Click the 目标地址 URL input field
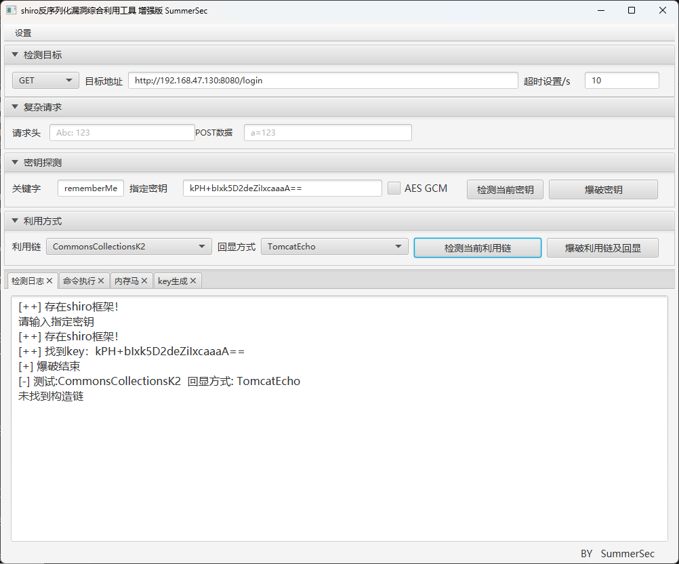 tap(323, 81)
